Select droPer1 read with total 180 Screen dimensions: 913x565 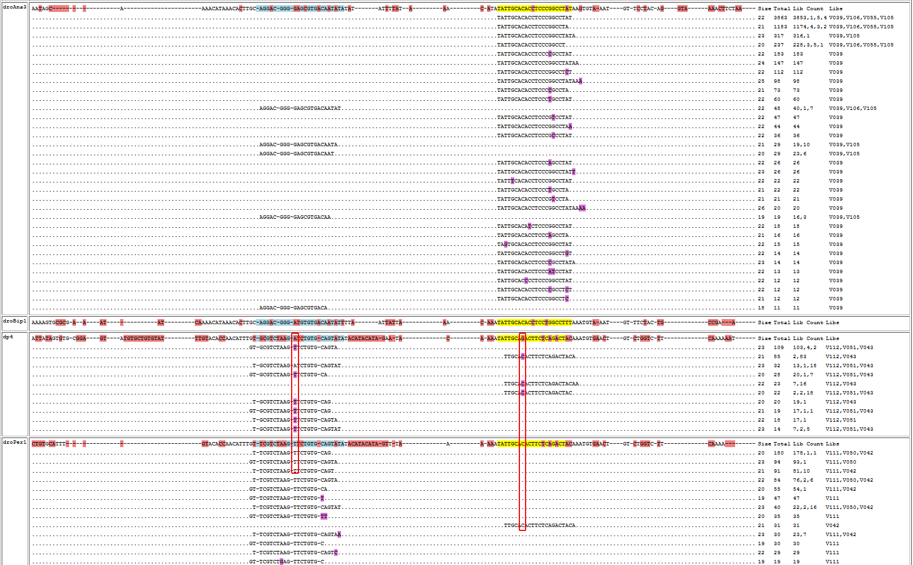pos(292,453)
